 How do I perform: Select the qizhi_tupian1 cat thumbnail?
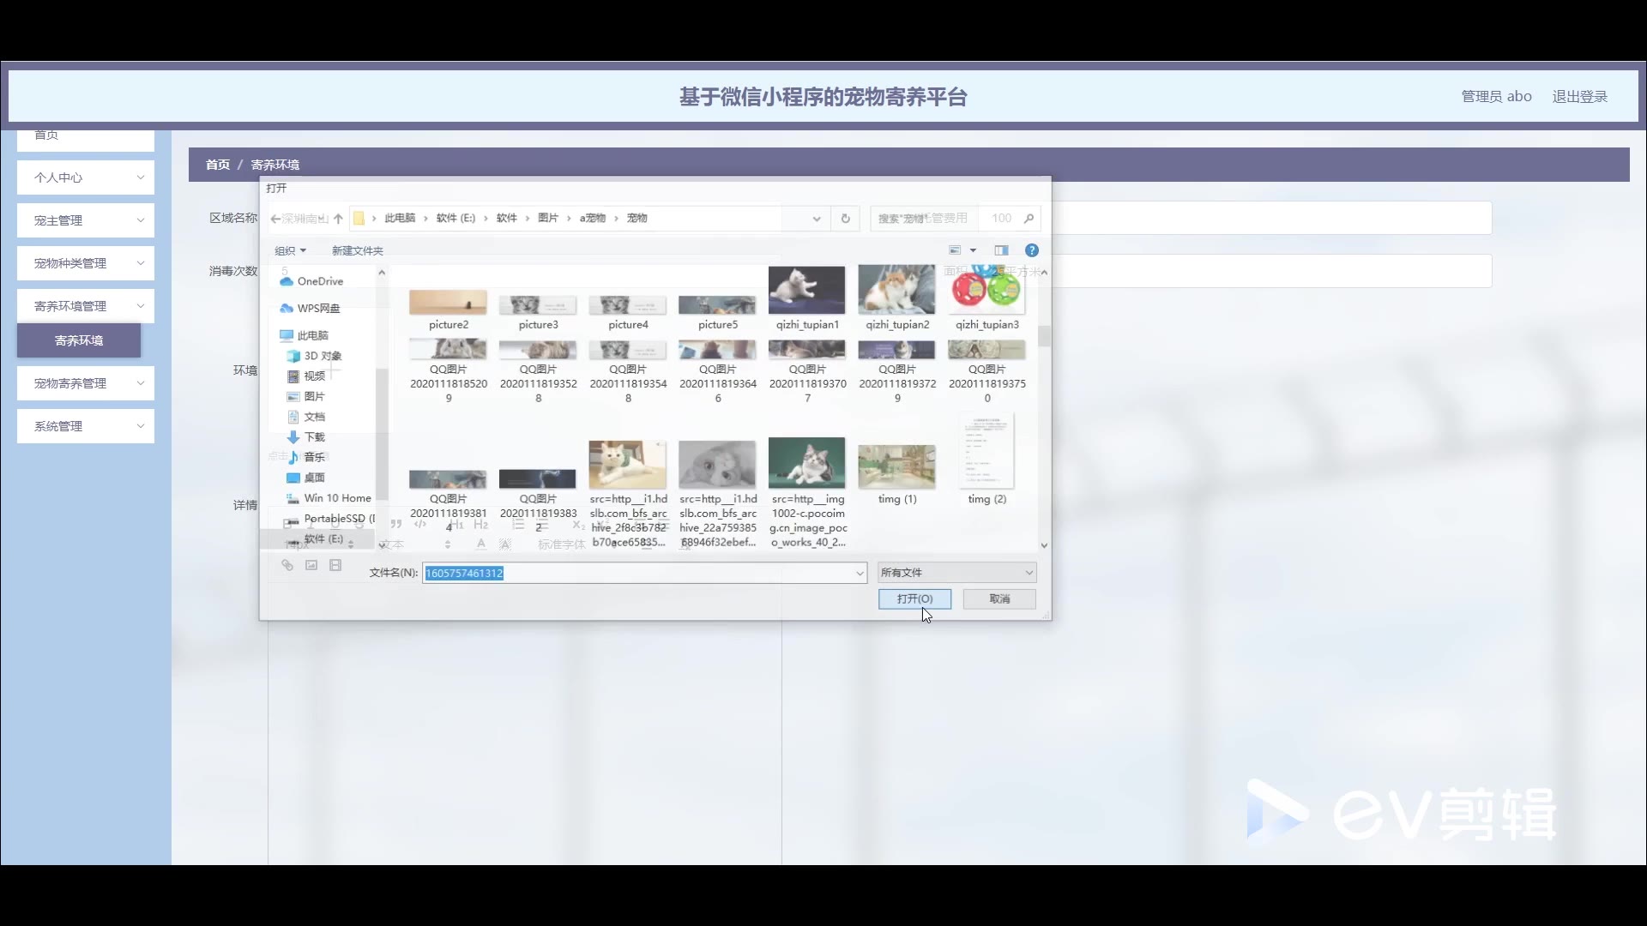click(806, 290)
